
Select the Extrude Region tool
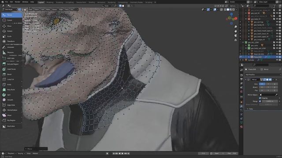pyautogui.click(x=11, y=64)
